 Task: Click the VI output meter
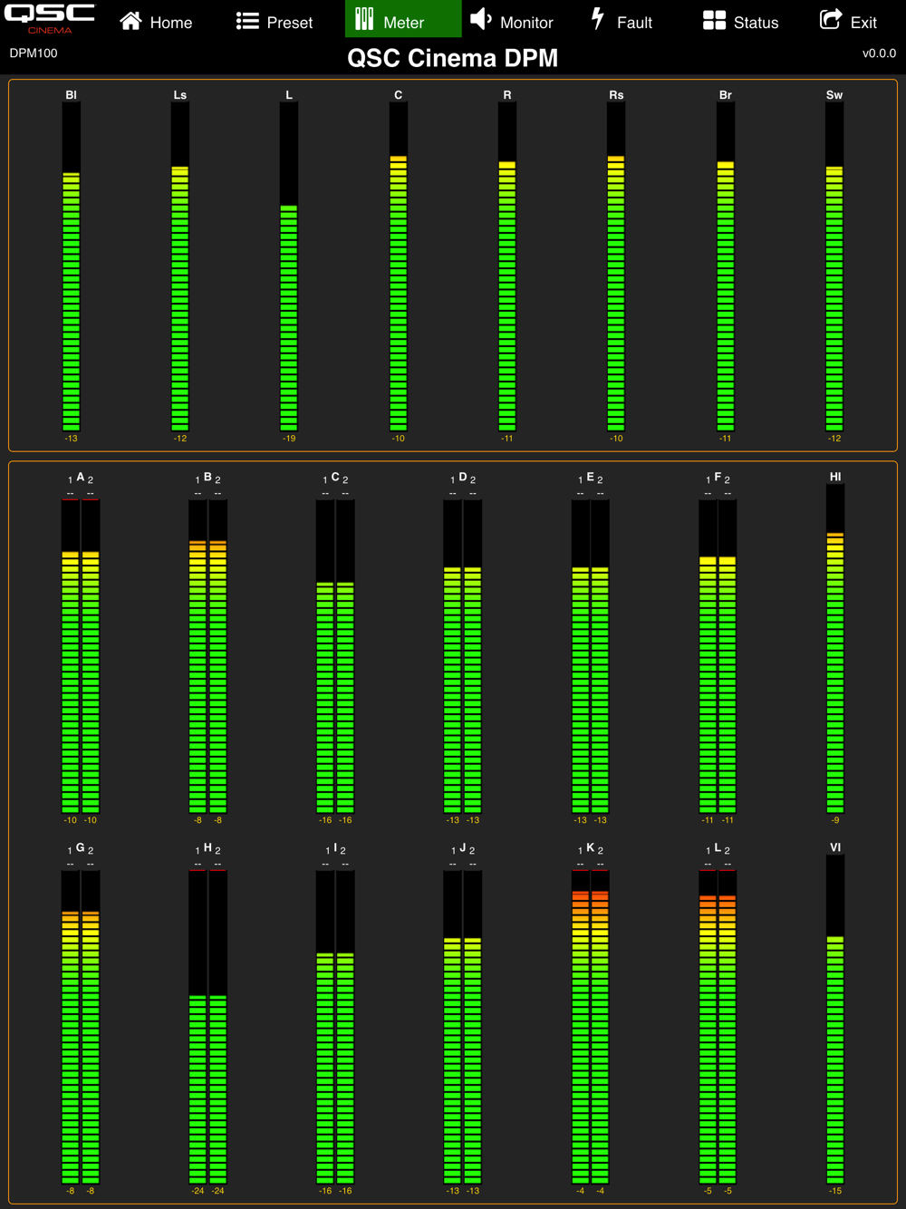click(x=835, y=1020)
